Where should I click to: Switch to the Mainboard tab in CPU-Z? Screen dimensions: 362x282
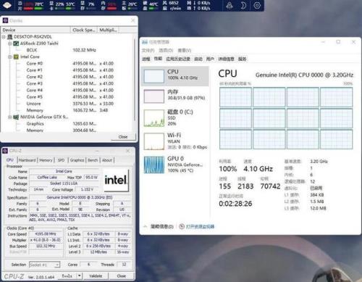(x=27, y=160)
